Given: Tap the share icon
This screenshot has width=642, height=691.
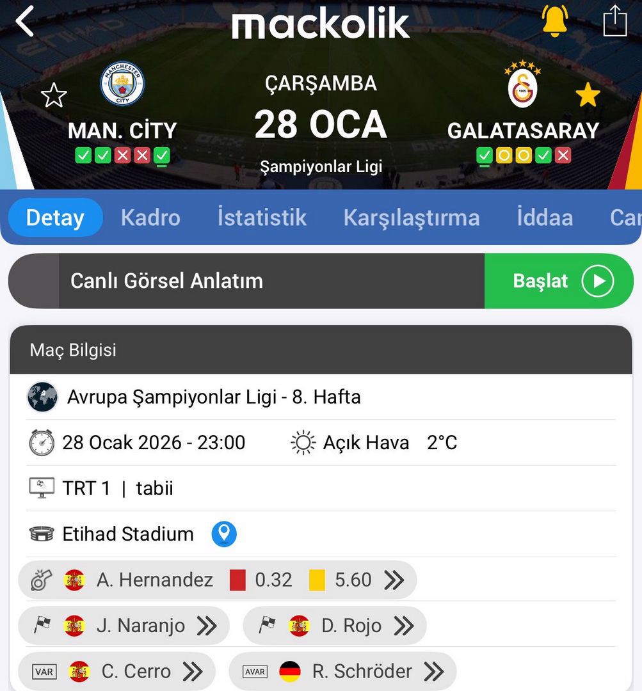Looking at the screenshot, I should click(x=614, y=21).
